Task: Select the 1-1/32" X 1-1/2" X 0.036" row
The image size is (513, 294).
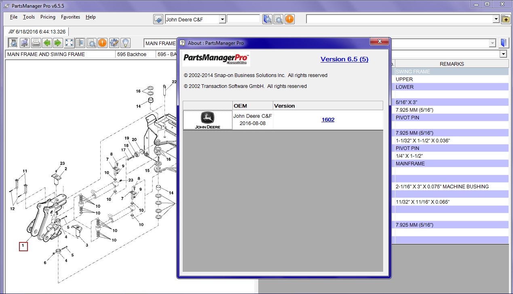Action: pos(452,140)
